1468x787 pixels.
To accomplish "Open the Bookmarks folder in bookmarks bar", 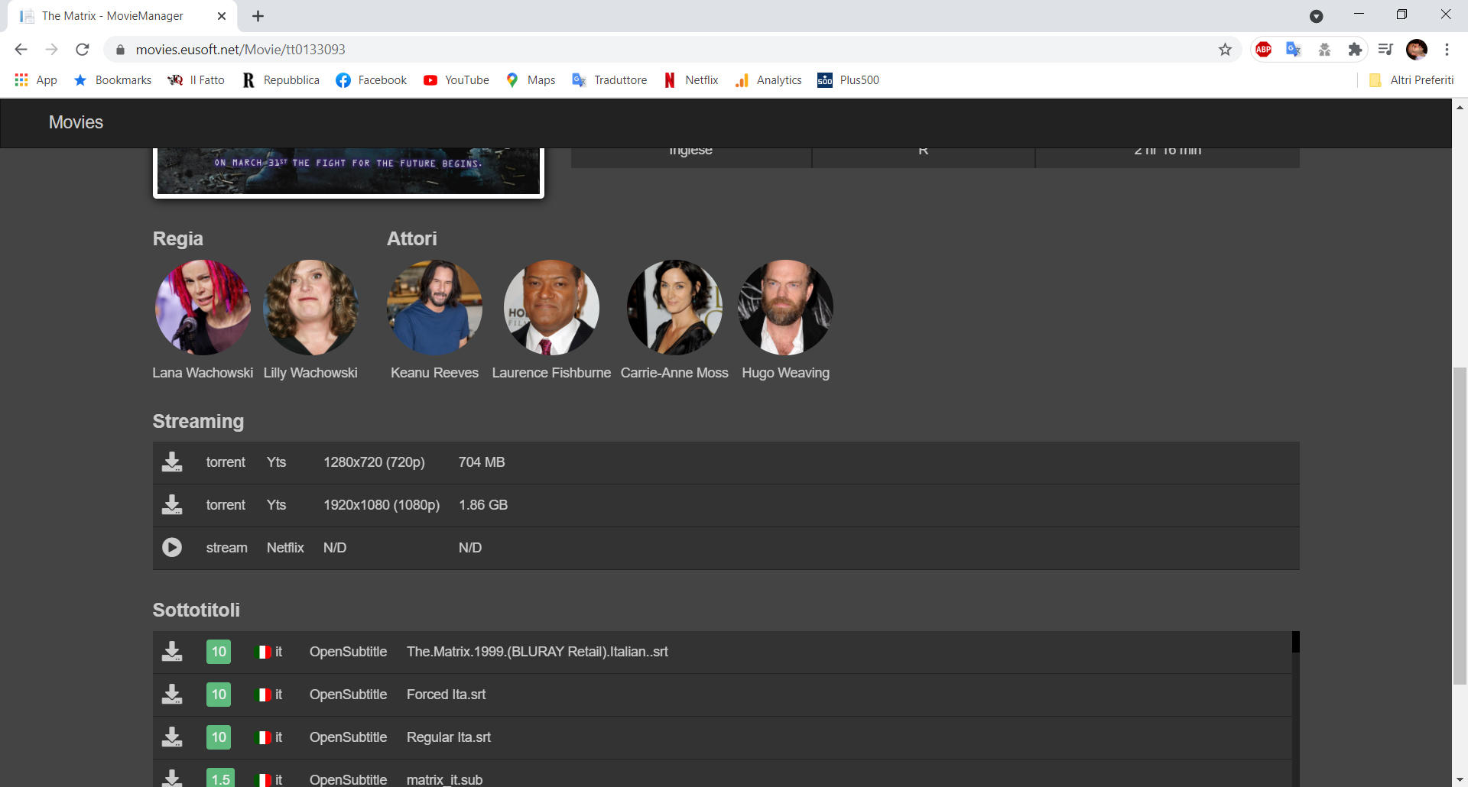I will click(x=112, y=80).
